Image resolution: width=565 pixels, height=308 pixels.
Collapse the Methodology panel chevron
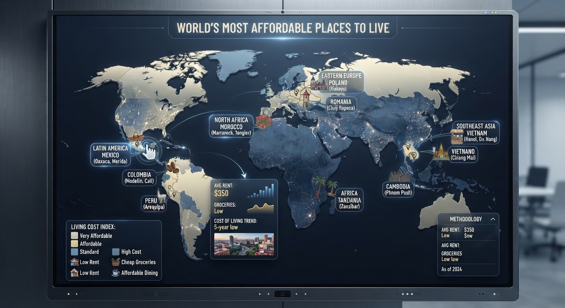coord(492,219)
